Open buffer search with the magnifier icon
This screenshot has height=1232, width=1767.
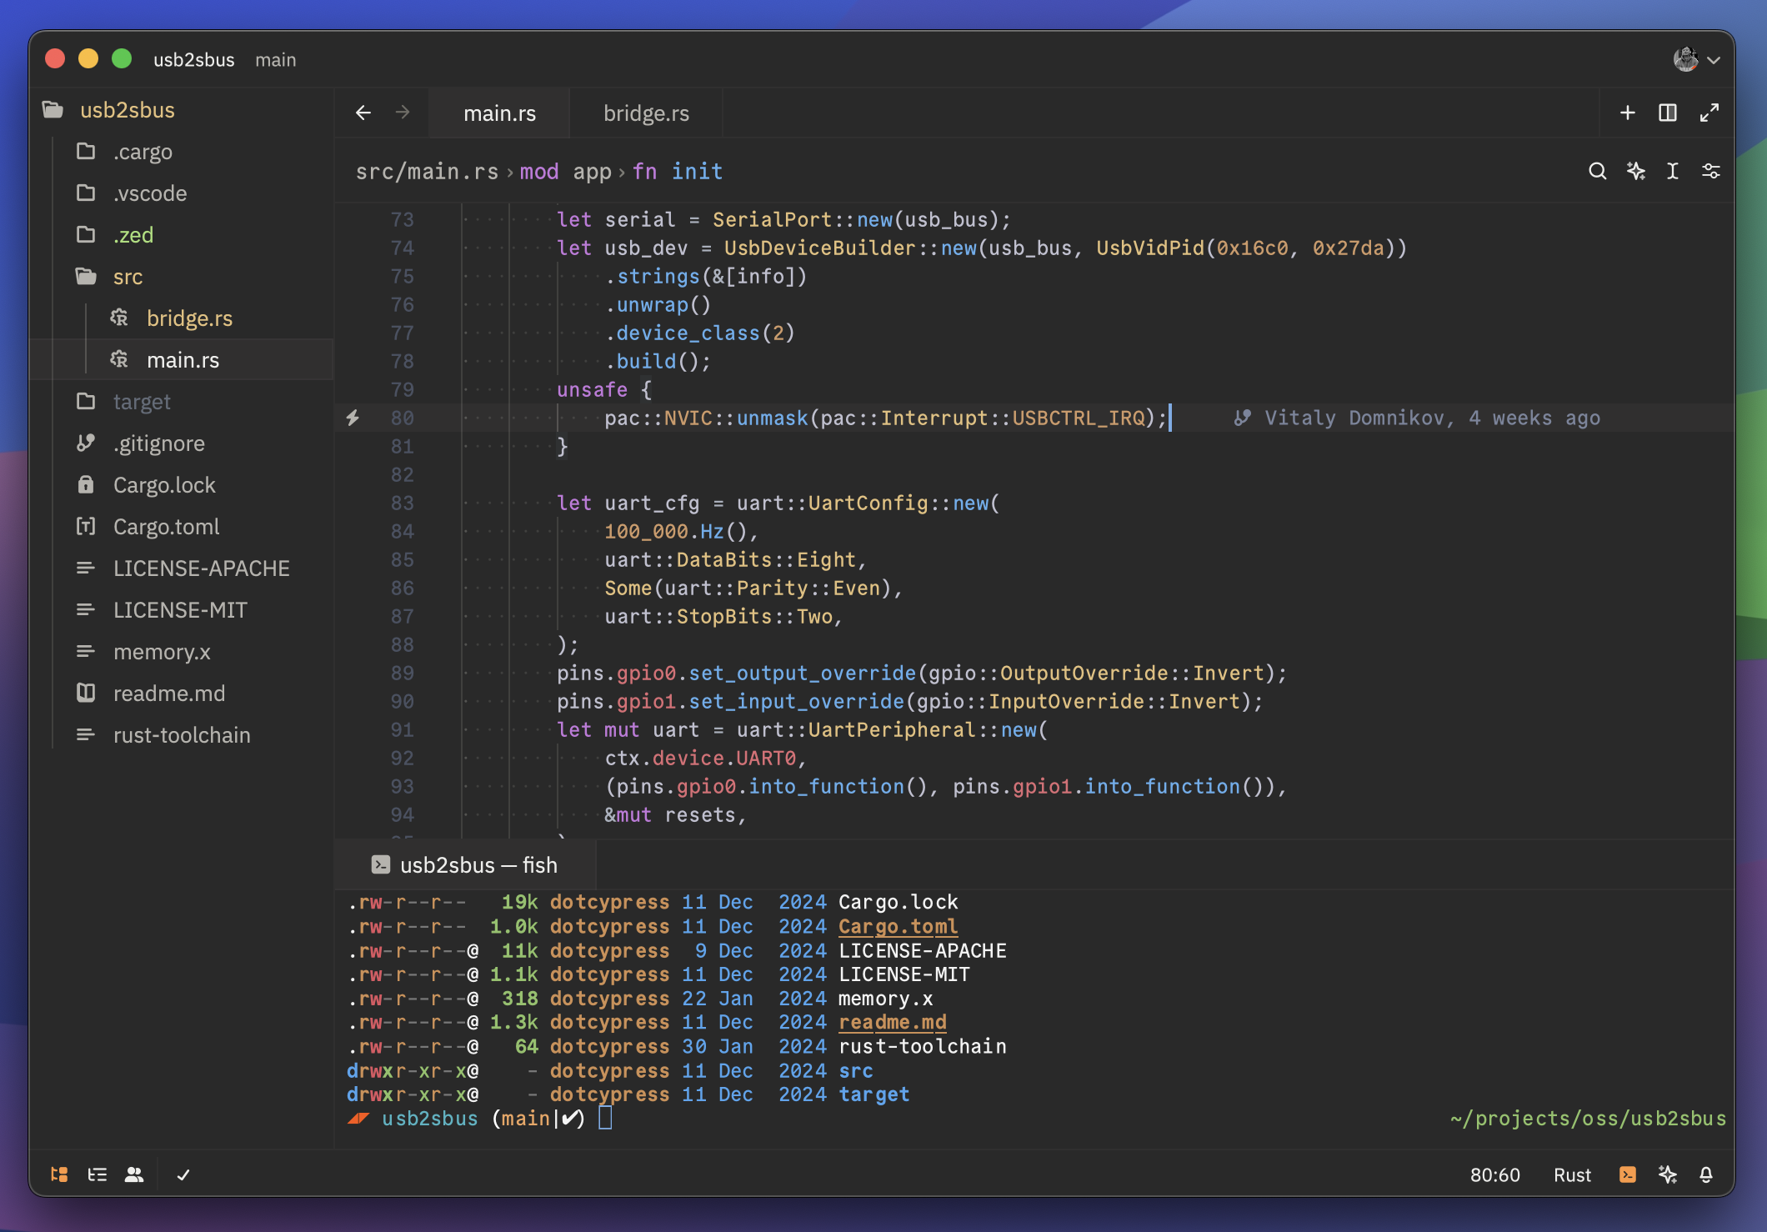[x=1597, y=171]
